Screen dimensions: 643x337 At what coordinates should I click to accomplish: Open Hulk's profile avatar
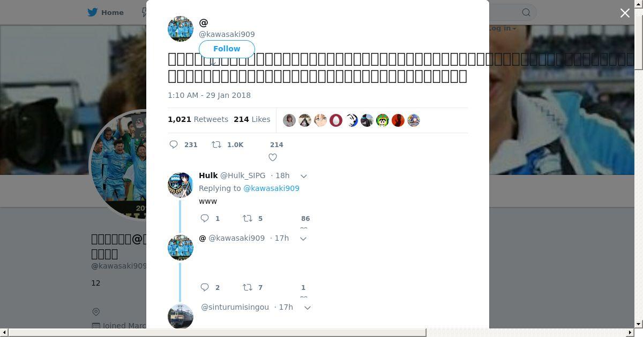[181, 185]
